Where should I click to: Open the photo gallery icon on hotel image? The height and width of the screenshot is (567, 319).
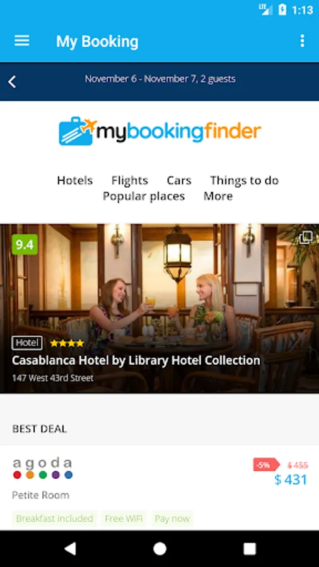306,238
